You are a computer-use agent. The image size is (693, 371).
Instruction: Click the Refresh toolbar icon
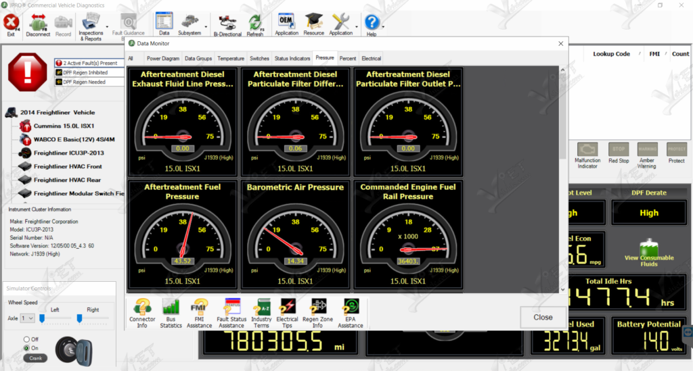pyautogui.click(x=255, y=24)
